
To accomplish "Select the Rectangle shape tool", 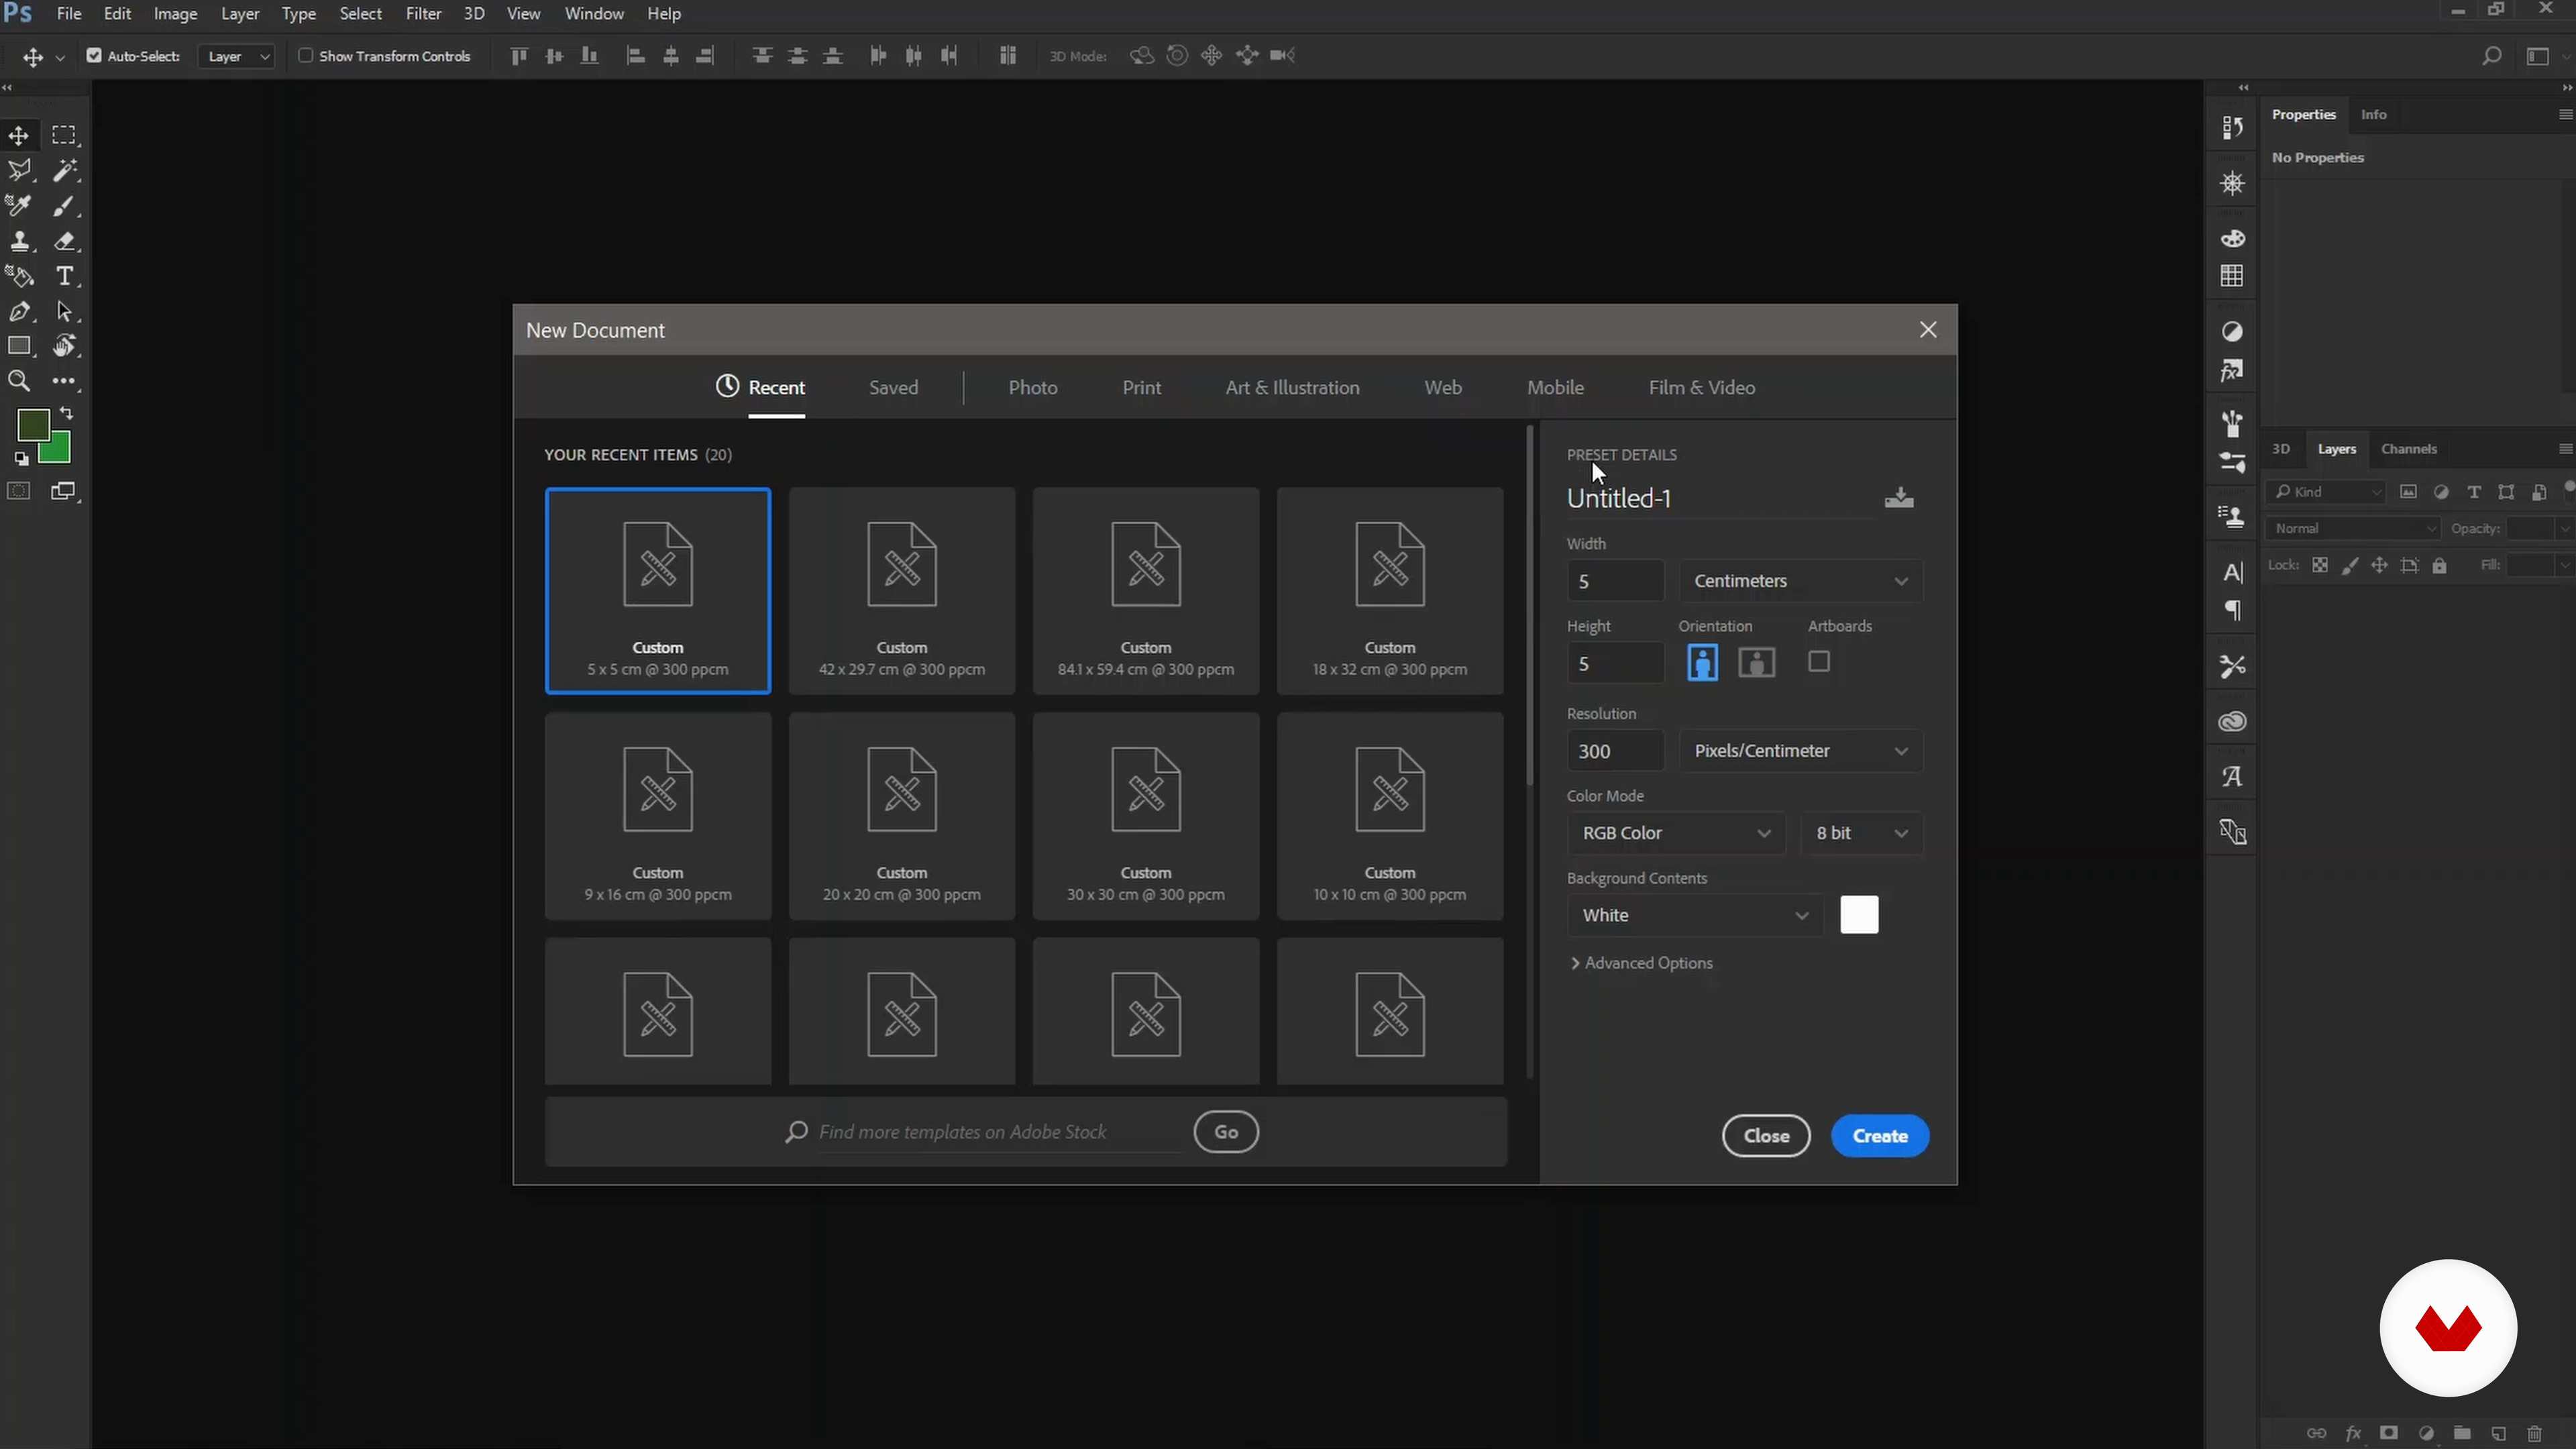I will (x=19, y=346).
